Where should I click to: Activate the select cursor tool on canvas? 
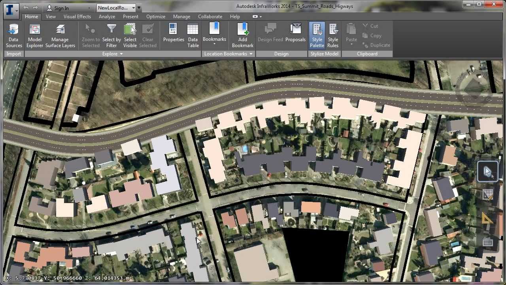click(x=487, y=172)
